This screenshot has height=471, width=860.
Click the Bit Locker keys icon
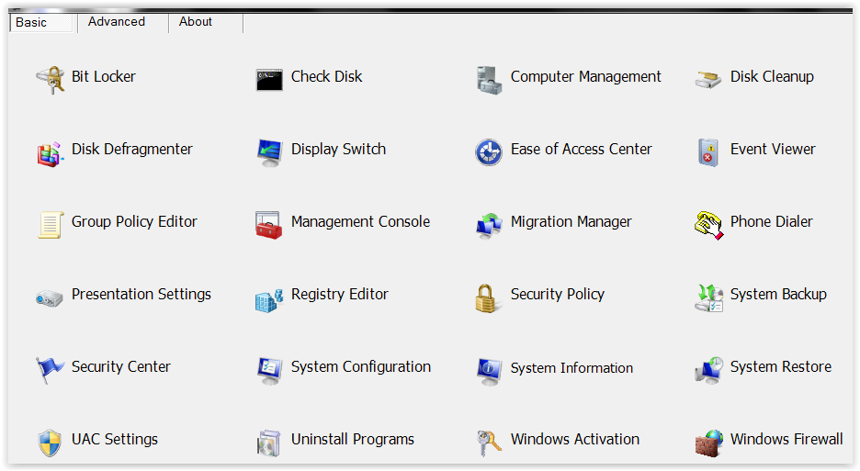click(50, 78)
